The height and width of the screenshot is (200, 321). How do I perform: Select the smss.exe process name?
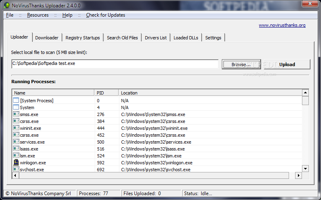coord(29,114)
